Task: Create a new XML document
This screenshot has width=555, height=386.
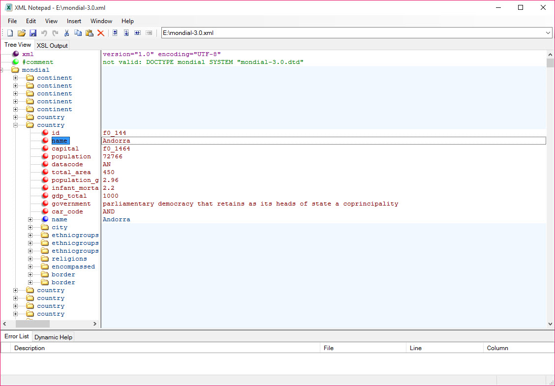Action: [10, 33]
